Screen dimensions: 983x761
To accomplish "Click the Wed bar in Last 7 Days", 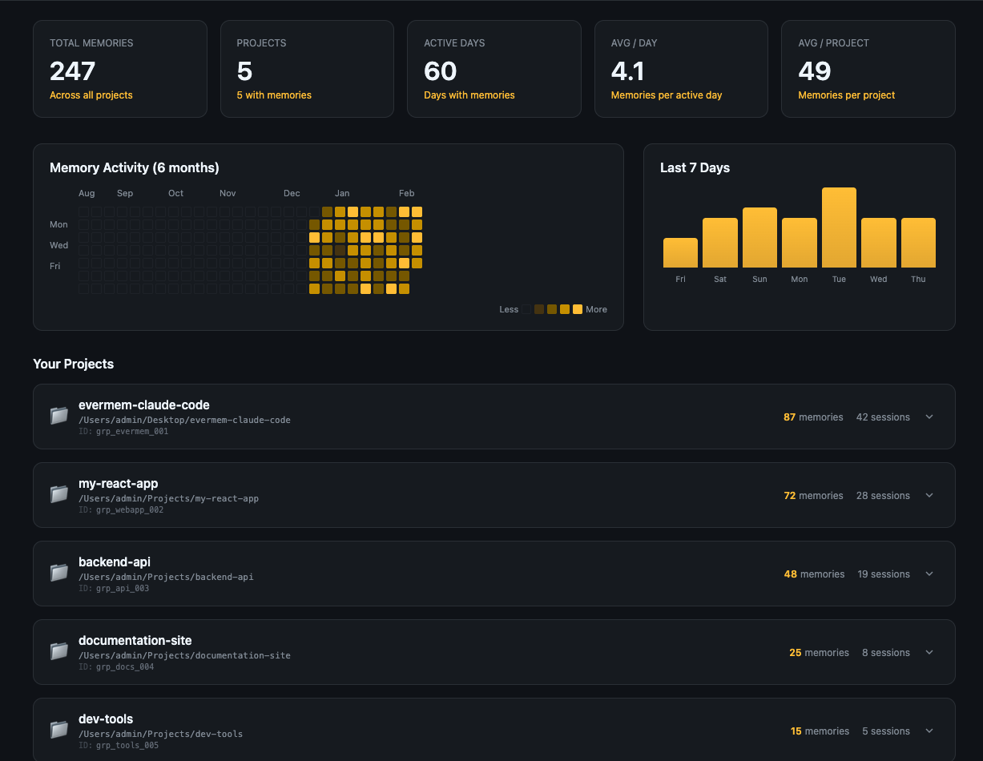I will coord(879,243).
